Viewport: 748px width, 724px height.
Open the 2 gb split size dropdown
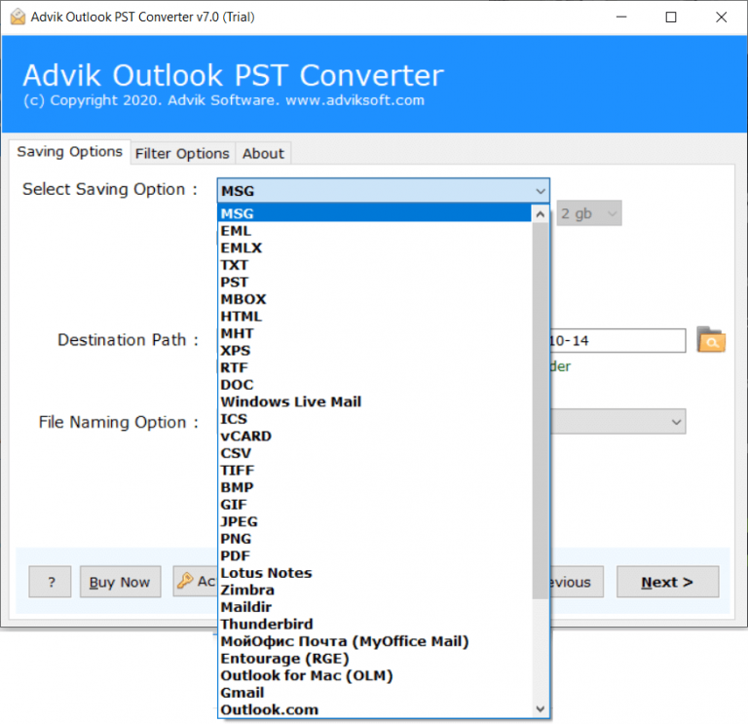pyautogui.click(x=589, y=213)
